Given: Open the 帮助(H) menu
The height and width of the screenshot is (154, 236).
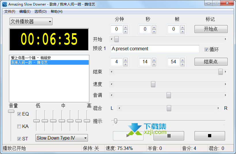Looking at the screenshot, I should point(56,12).
